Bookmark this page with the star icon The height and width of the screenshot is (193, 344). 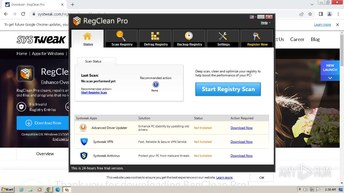[x=310, y=14]
